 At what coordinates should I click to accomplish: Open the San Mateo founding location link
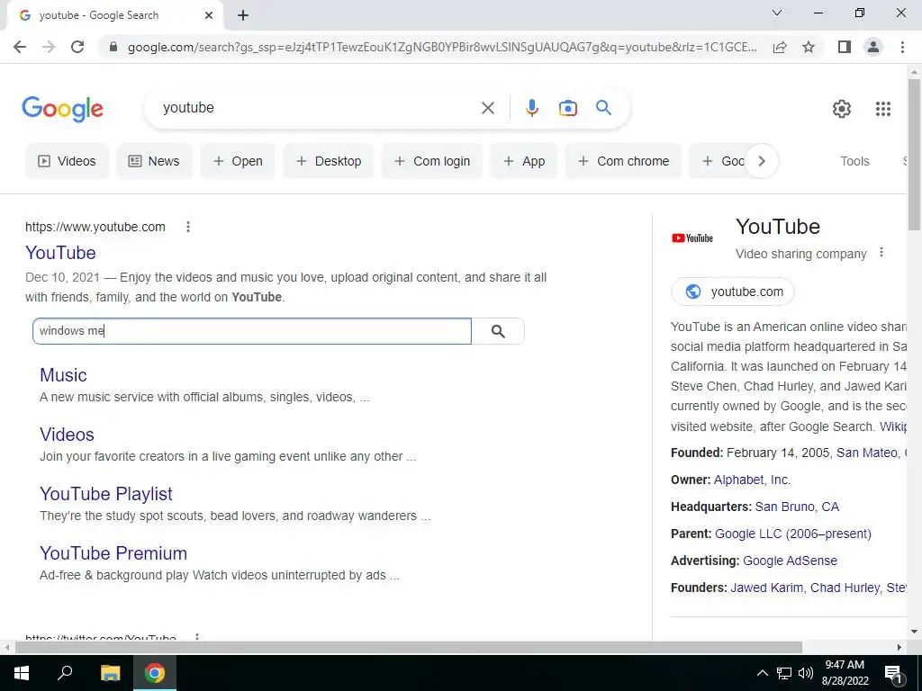867,453
